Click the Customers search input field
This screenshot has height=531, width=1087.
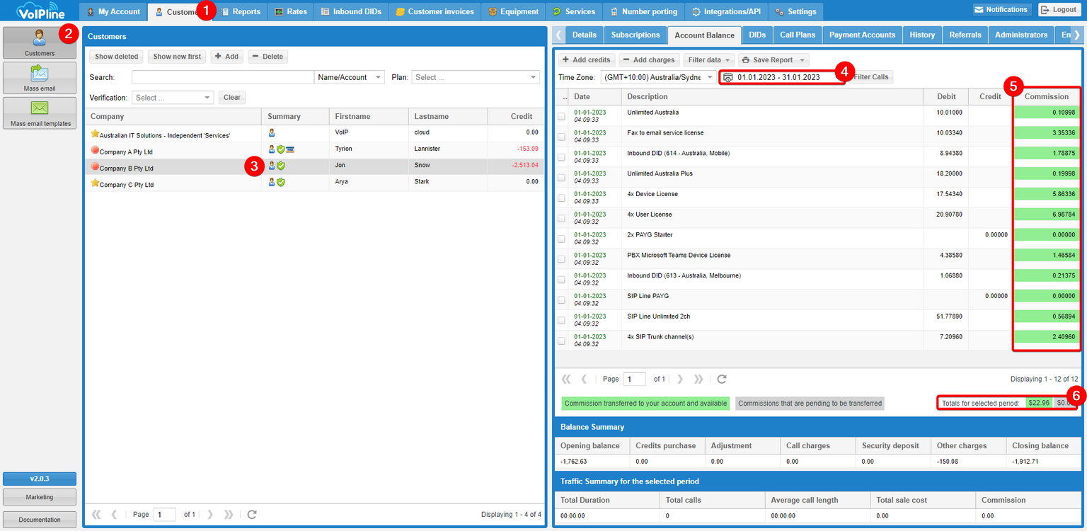tap(222, 77)
